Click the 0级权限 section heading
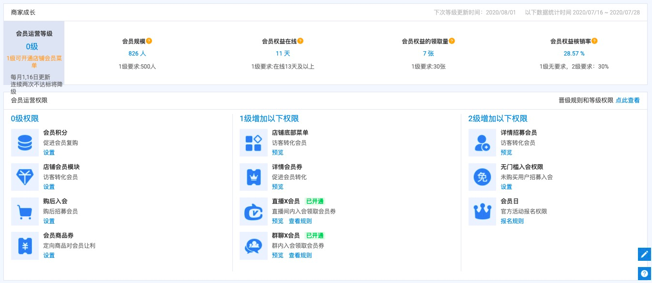The height and width of the screenshot is (283, 652). coord(25,119)
